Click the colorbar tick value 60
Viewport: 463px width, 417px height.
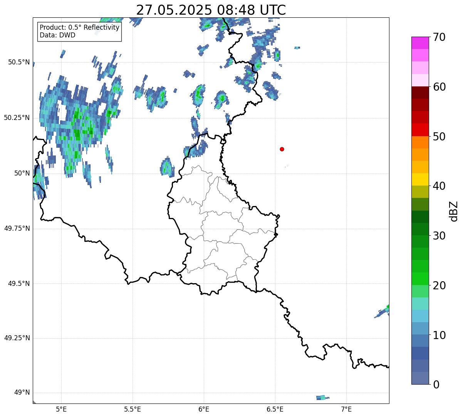(x=439, y=87)
